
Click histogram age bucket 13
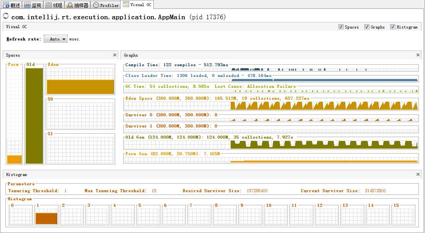pos(353,215)
